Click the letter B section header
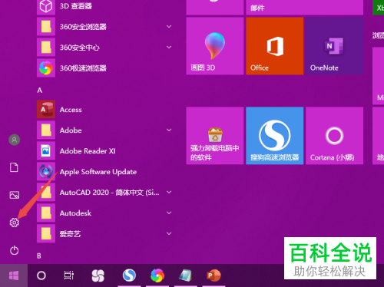Image resolution: width=384 pixels, height=287 pixels. click(39, 256)
